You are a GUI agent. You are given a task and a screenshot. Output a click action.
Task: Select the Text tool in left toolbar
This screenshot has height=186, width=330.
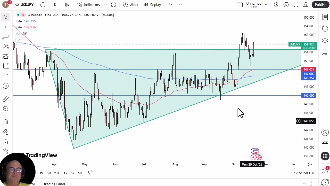point(5,76)
